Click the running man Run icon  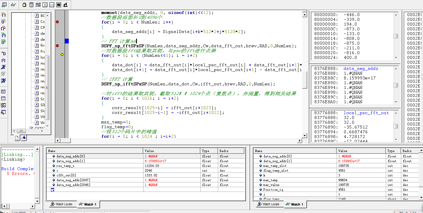click(4, 67)
